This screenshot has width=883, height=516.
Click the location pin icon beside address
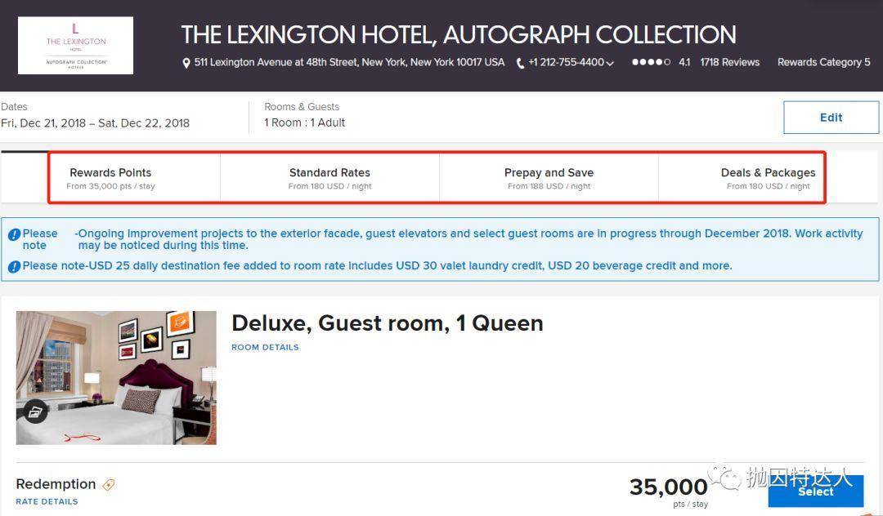(186, 63)
